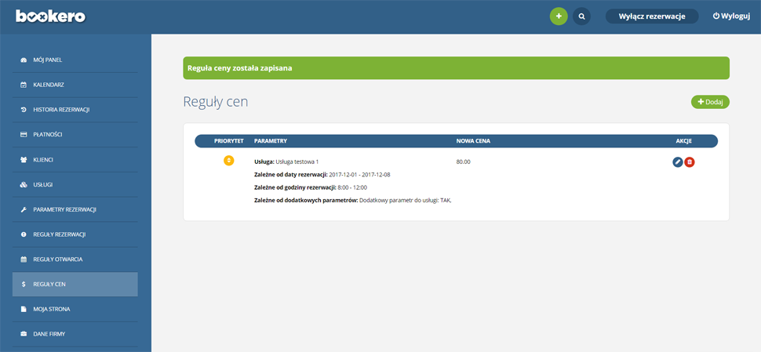Click the dollar icon beside Reguły cen

tap(24, 284)
